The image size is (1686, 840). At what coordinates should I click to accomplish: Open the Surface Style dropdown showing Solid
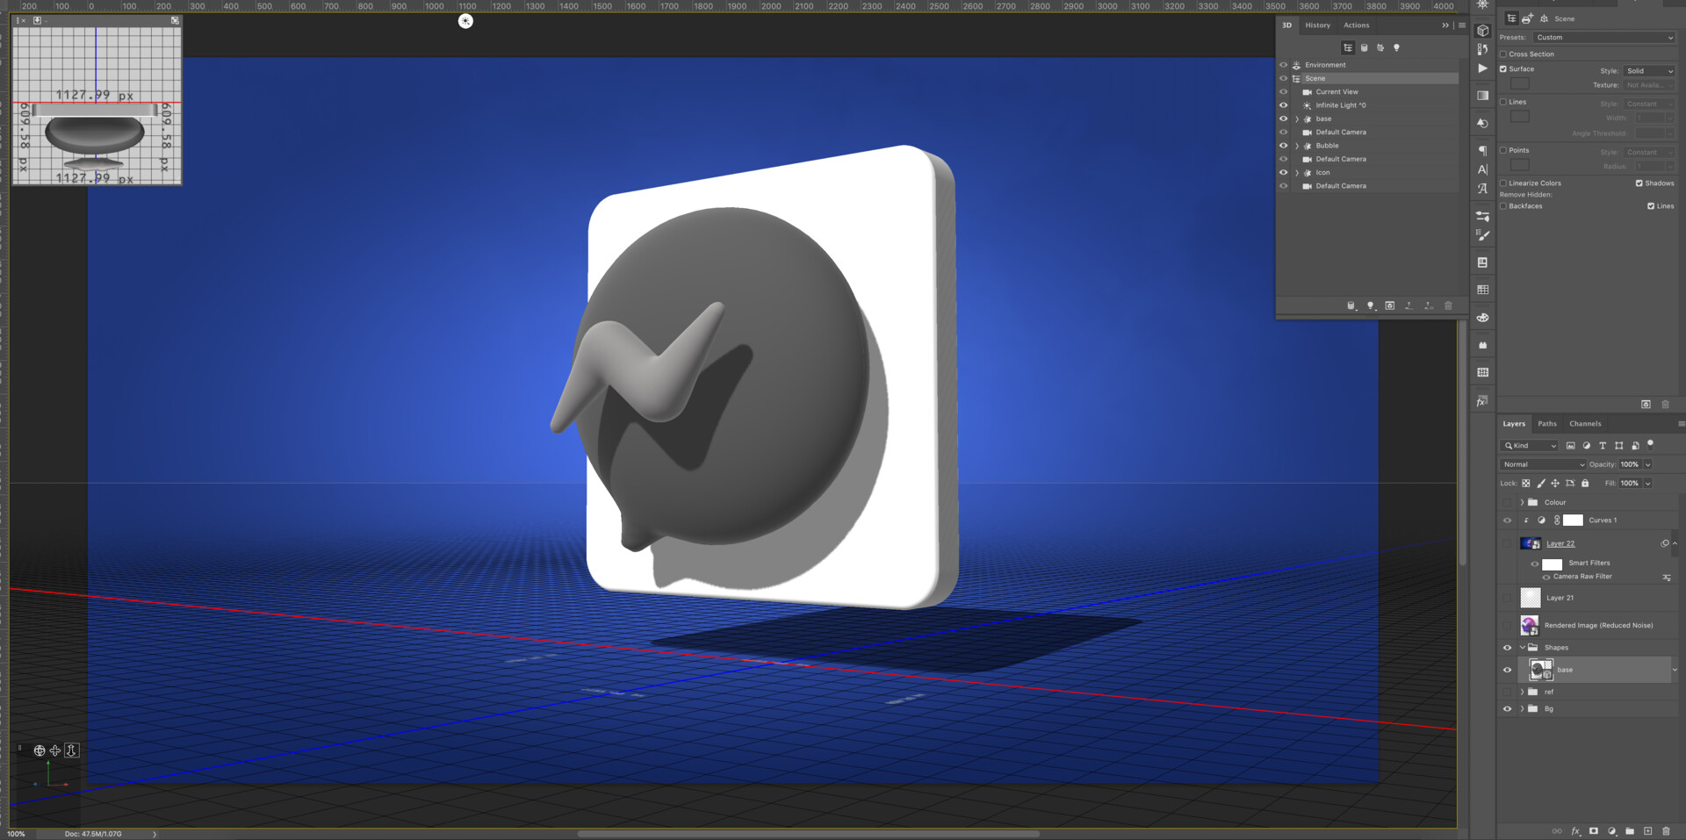click(x=1649, y=71)
